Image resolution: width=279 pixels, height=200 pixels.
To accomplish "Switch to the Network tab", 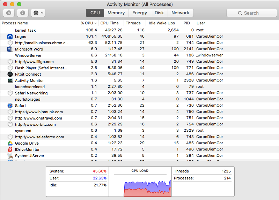I will 180,13.
